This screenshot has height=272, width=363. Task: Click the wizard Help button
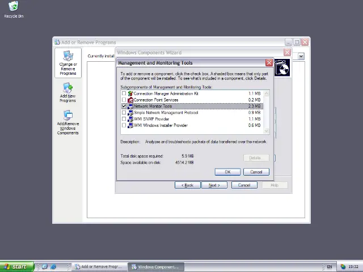pos(275,185)
